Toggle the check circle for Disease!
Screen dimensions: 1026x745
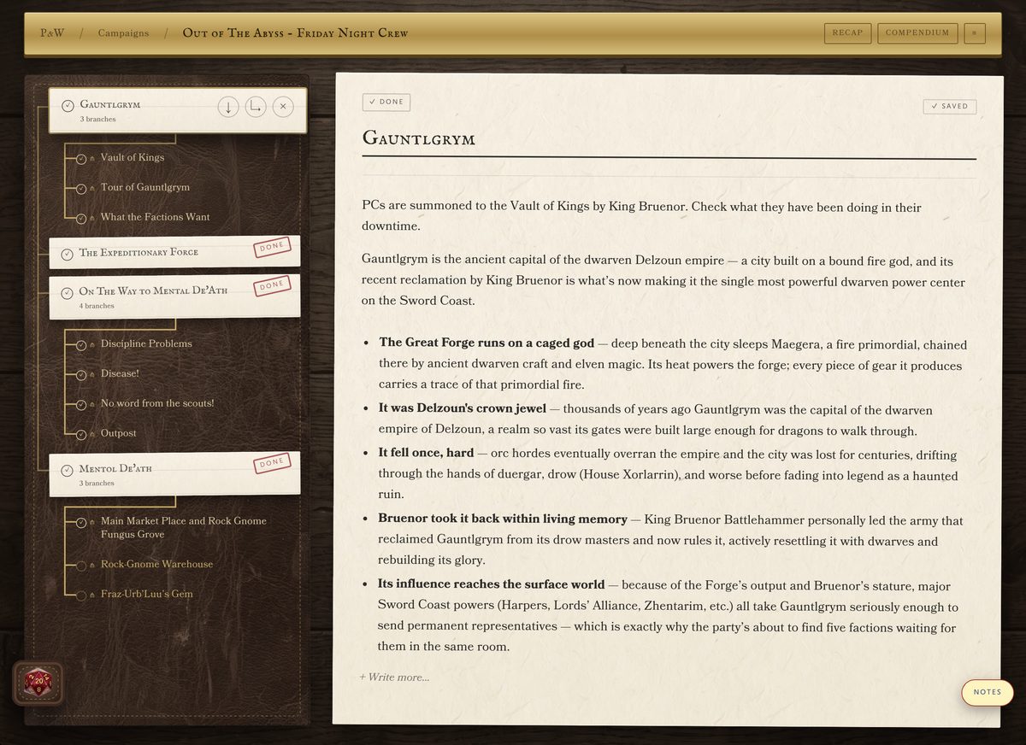(x=81, y=375)
